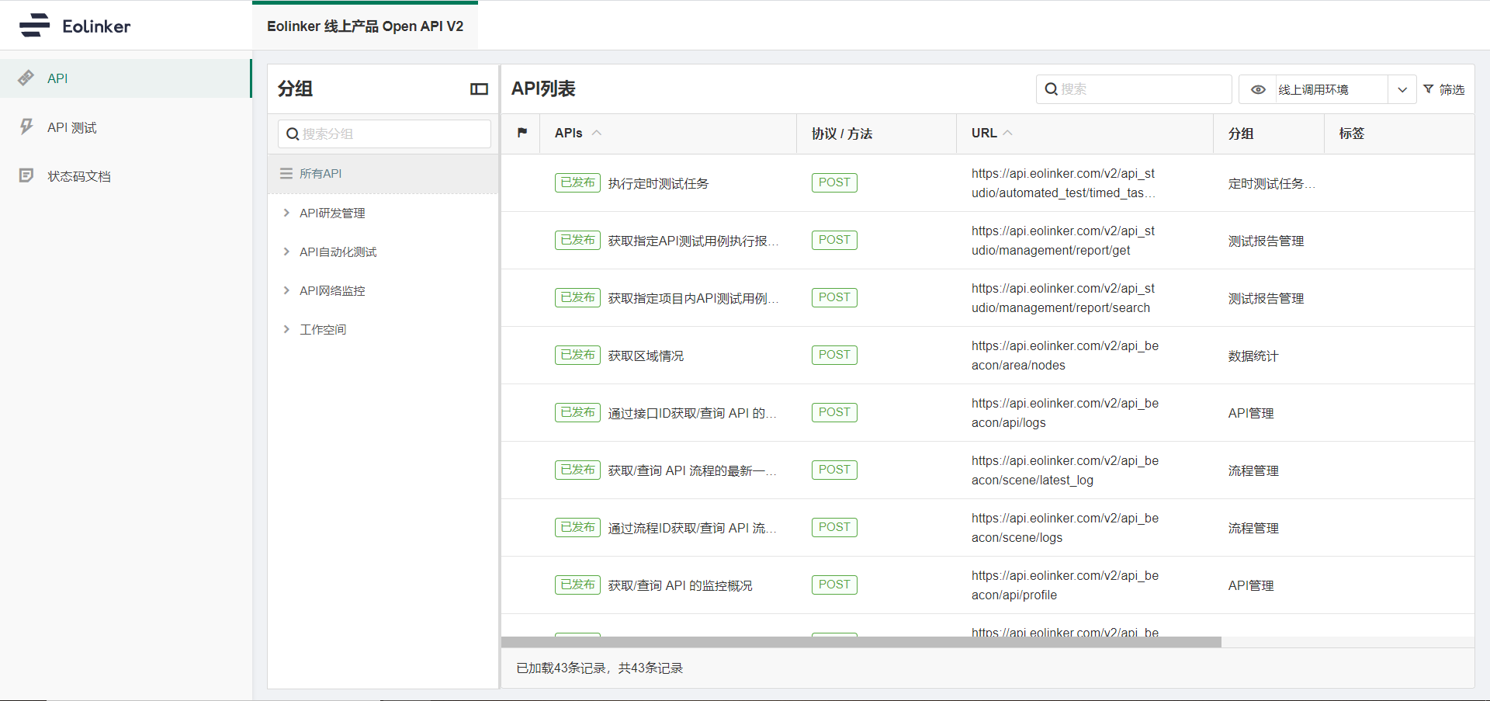Sort by the APIs column header
The height and width of the screenshot is (701, 1490).
click(x=569, y=133)
